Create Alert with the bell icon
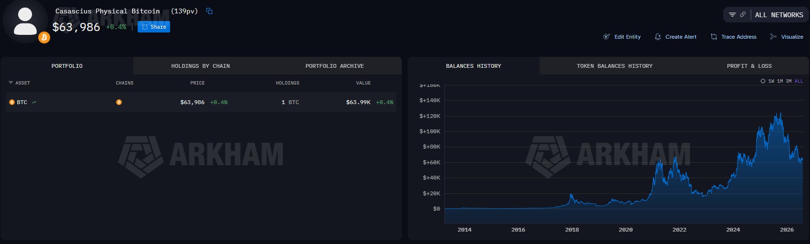This screenshot has height=244, width=810. pyautogui.click(x=676, y=37)
